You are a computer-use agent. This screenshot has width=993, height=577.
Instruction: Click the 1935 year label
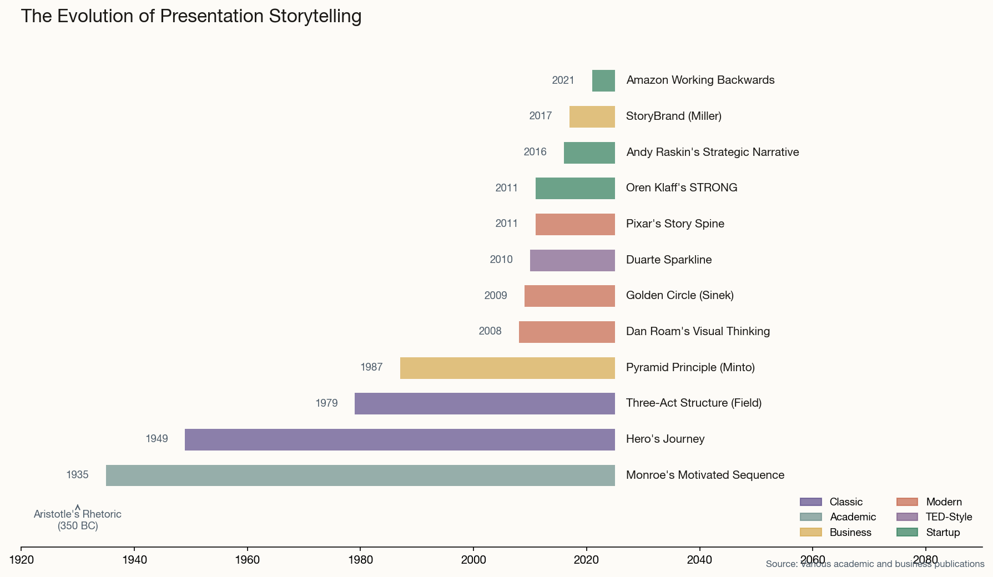point(78,475)
